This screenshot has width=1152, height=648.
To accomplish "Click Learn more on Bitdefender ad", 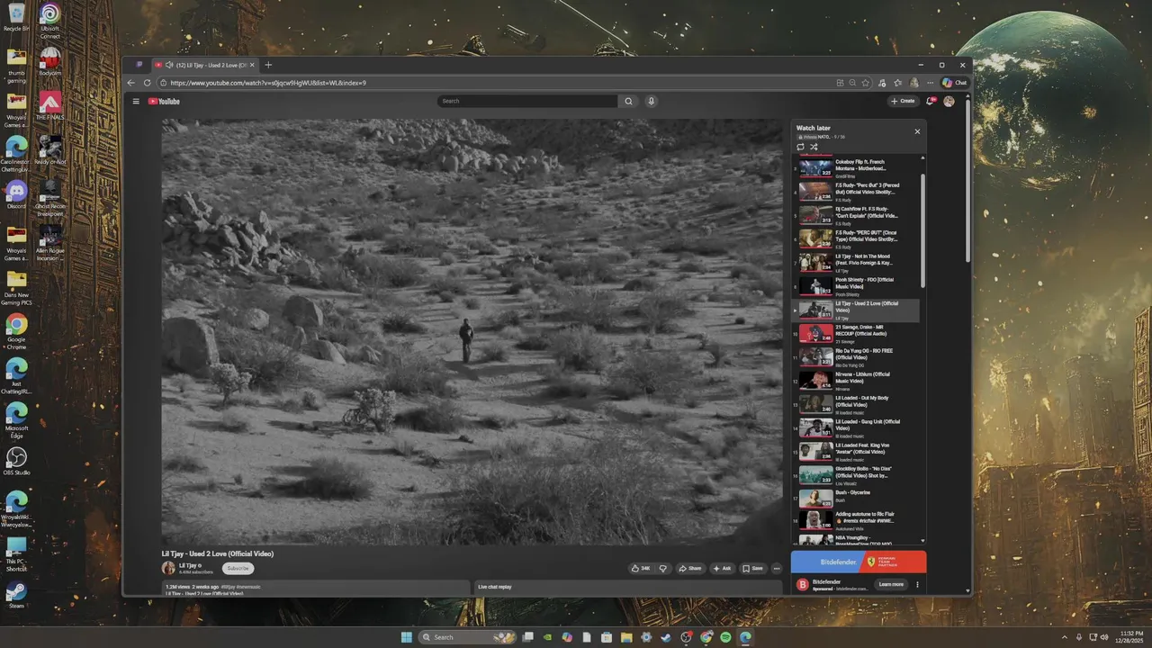I will (x=891, y=584).
